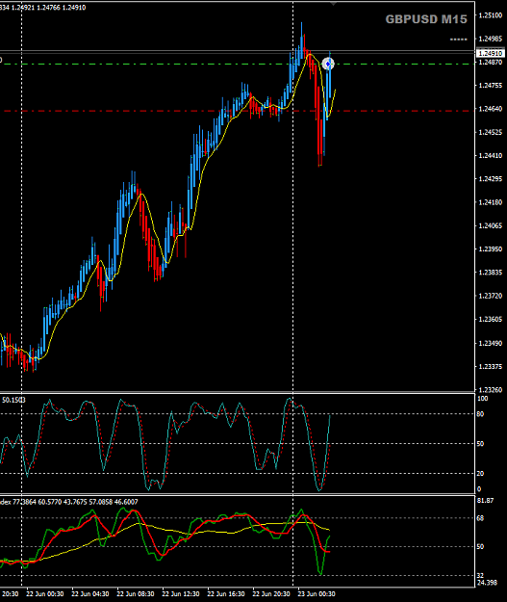Click the 1.23720 price axis label

(x=491, y=296)
